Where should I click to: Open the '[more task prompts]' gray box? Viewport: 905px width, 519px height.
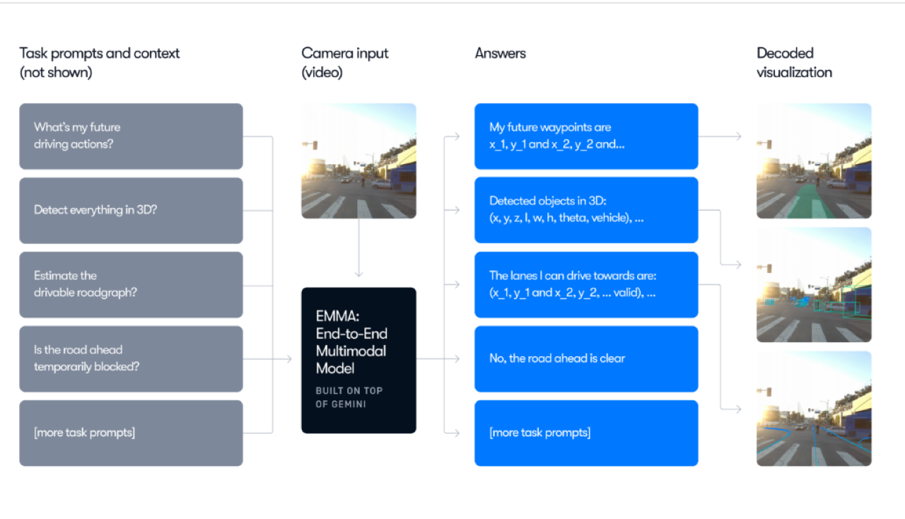131,433
